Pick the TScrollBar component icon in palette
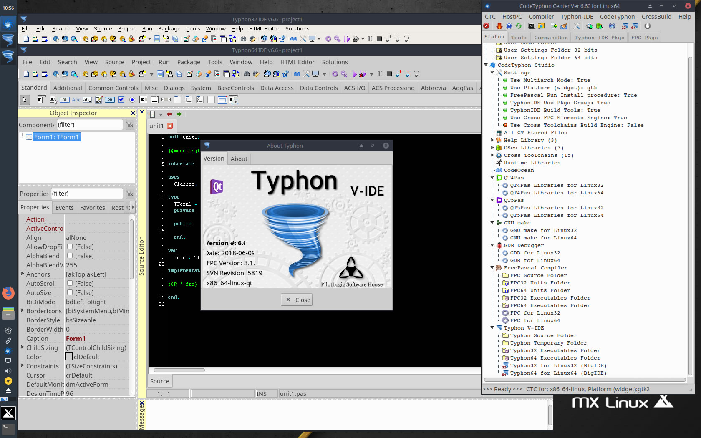The height and width of the screenshot is (438, 701). [x=166, y=100]
